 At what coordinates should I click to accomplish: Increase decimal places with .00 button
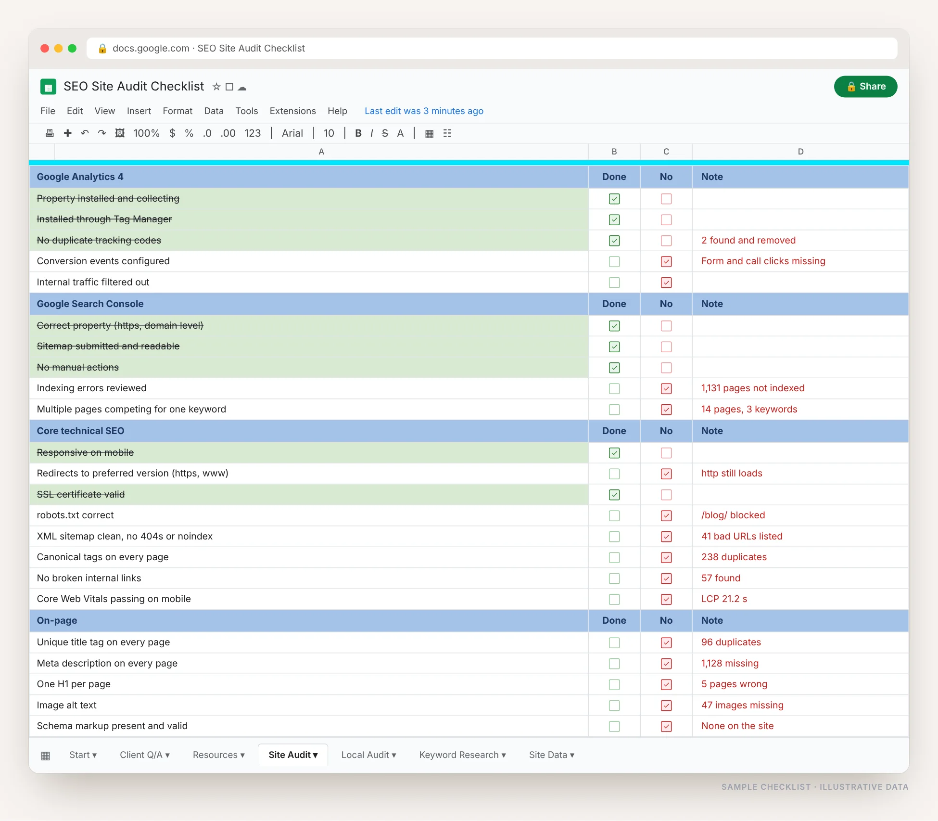[228, 133]
